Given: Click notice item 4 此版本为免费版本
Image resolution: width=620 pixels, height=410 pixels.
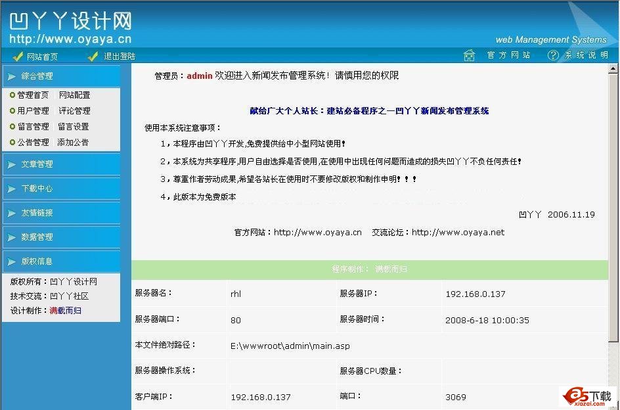Looking at the screenshot, I should pos(198,196).
